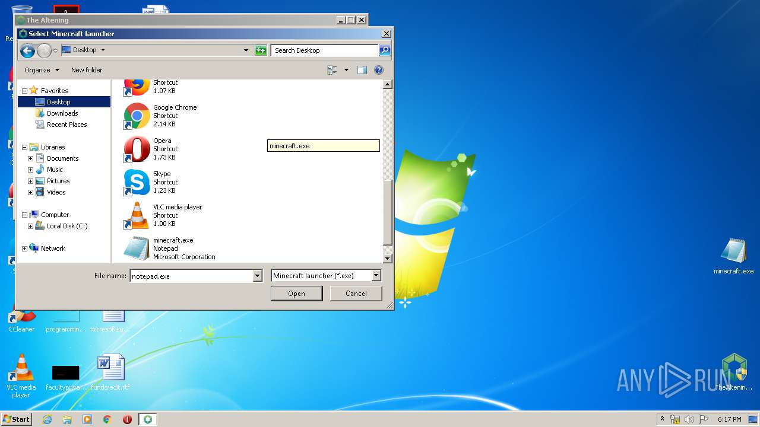Click the Forward navigation arrow
The image size is (760, 427).
(x=44, y=50)
